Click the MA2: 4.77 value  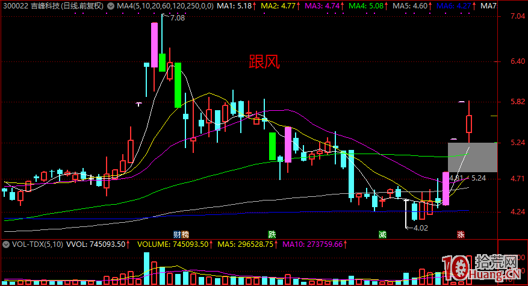(x=278, y=6)
